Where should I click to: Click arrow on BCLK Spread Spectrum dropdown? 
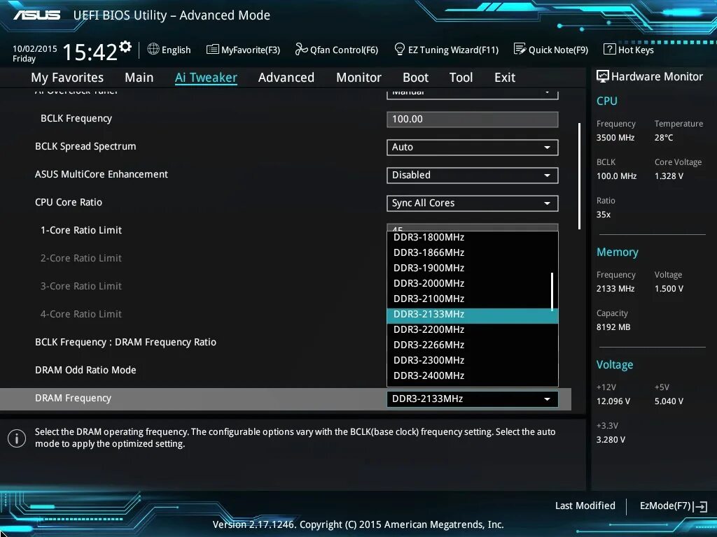coord(547,148)
